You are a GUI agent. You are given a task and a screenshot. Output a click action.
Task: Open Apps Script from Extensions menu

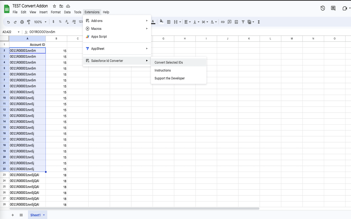(117, 37)
